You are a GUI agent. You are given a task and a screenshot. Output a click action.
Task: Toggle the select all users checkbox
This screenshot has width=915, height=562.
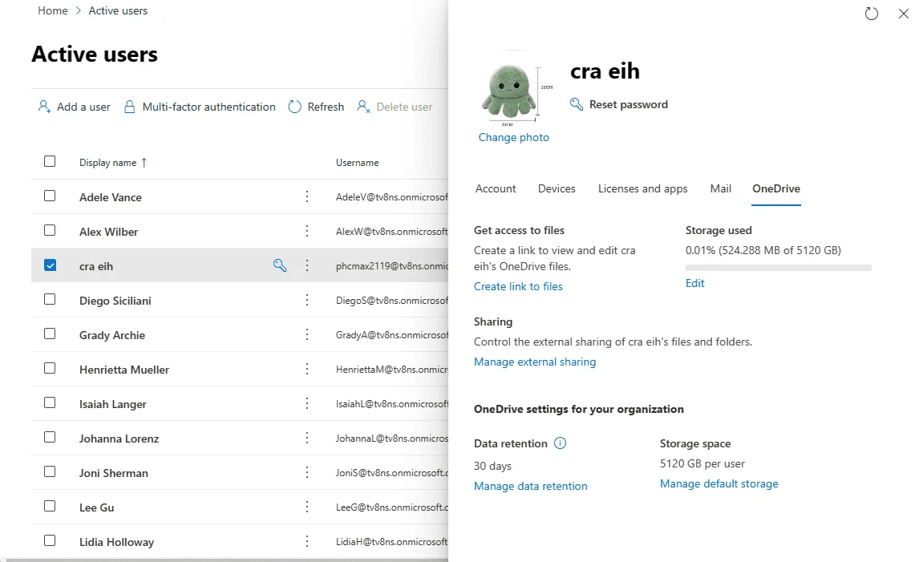point(50,161)
